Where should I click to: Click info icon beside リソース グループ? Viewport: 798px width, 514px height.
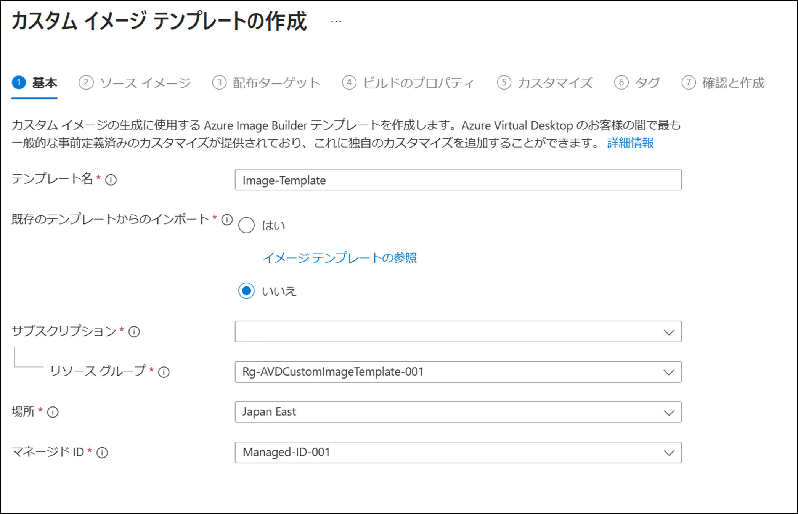164,372
